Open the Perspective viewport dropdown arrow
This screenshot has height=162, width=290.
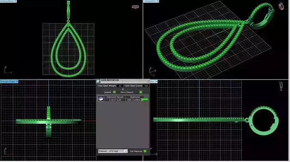coord(158,1)
